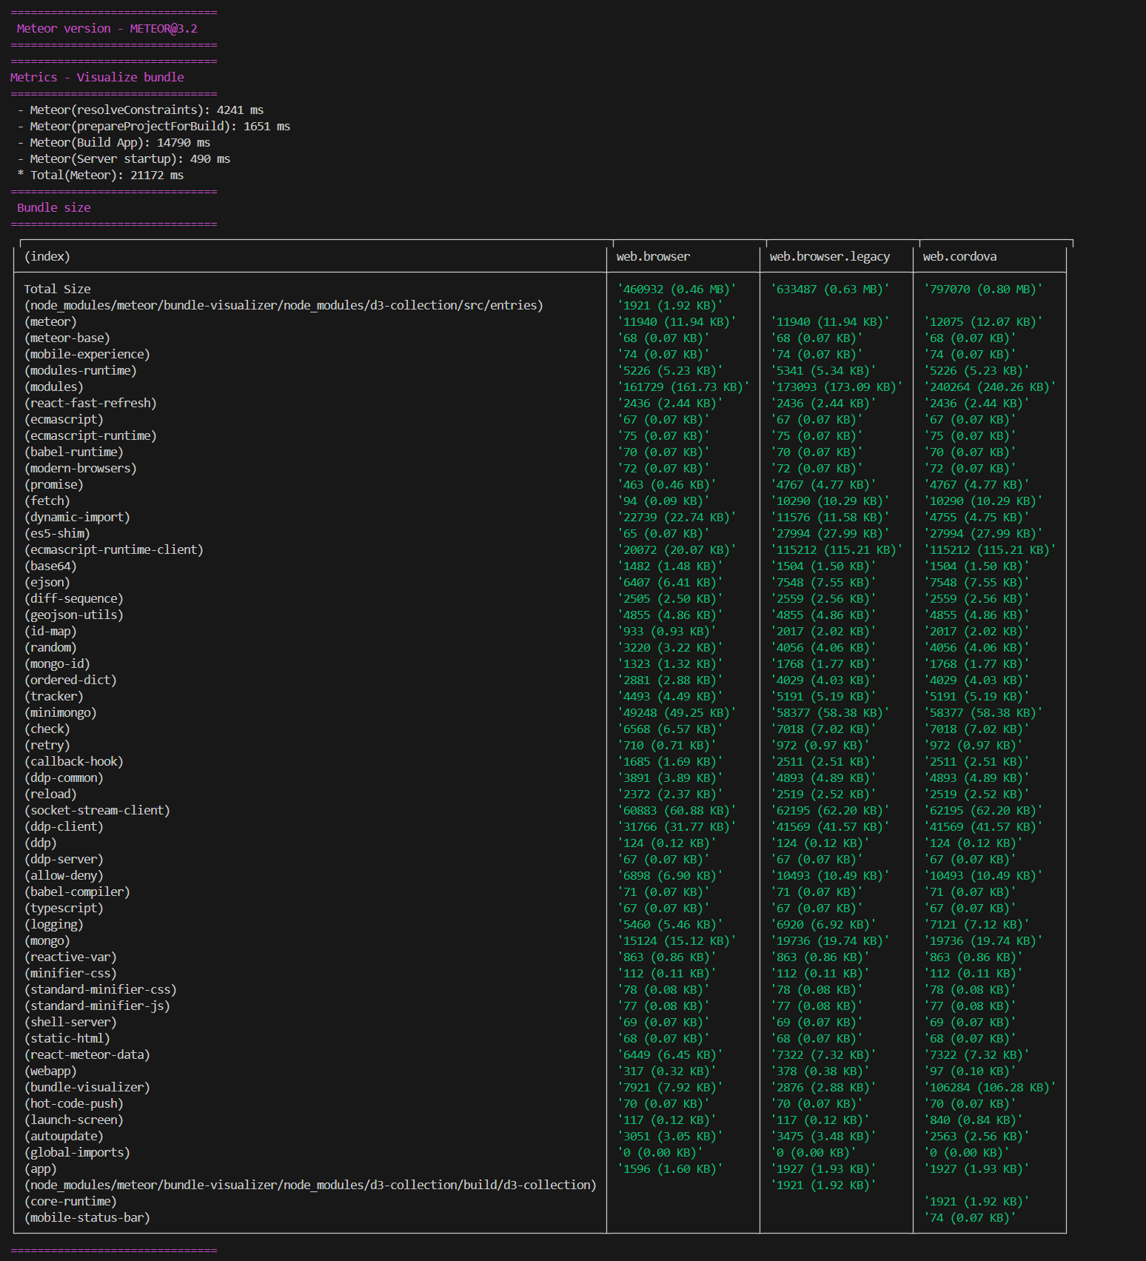Click the '161729 (161.73 KB)' modules value
The image size is (1146, 1261).
tap(683, 387)
